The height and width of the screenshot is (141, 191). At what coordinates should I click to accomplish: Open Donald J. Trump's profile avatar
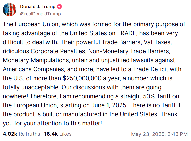tap(10, 10)
